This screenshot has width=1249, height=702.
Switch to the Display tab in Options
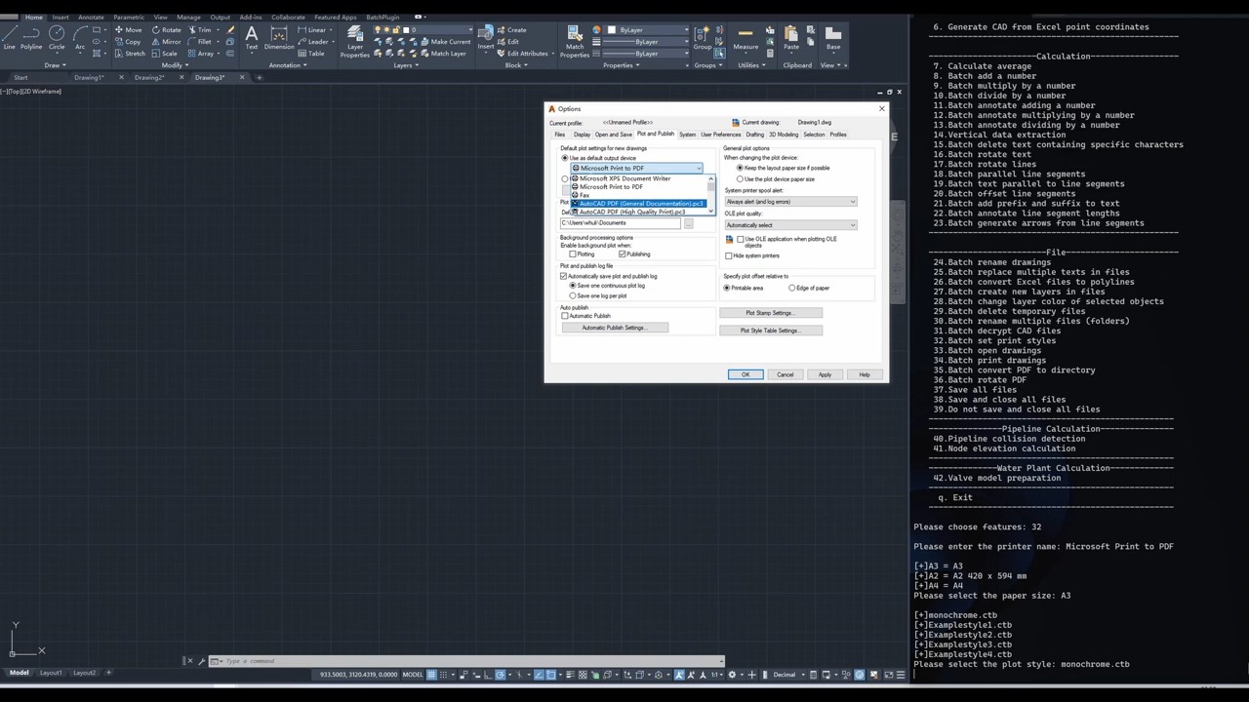click(582, 135)
